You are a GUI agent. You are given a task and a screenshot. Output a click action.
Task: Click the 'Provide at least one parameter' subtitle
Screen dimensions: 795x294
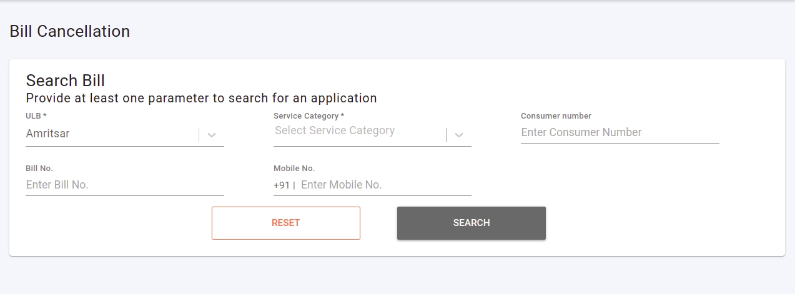[x=201, y=98]
